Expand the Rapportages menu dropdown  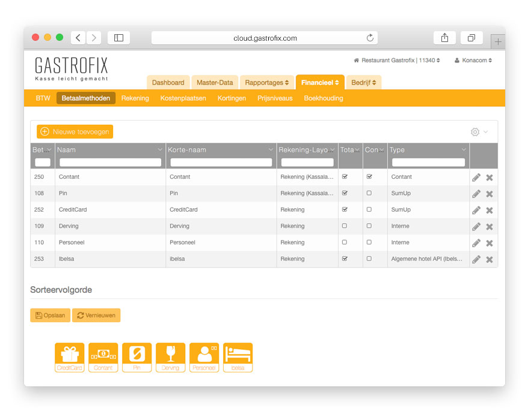click(266, 82)
